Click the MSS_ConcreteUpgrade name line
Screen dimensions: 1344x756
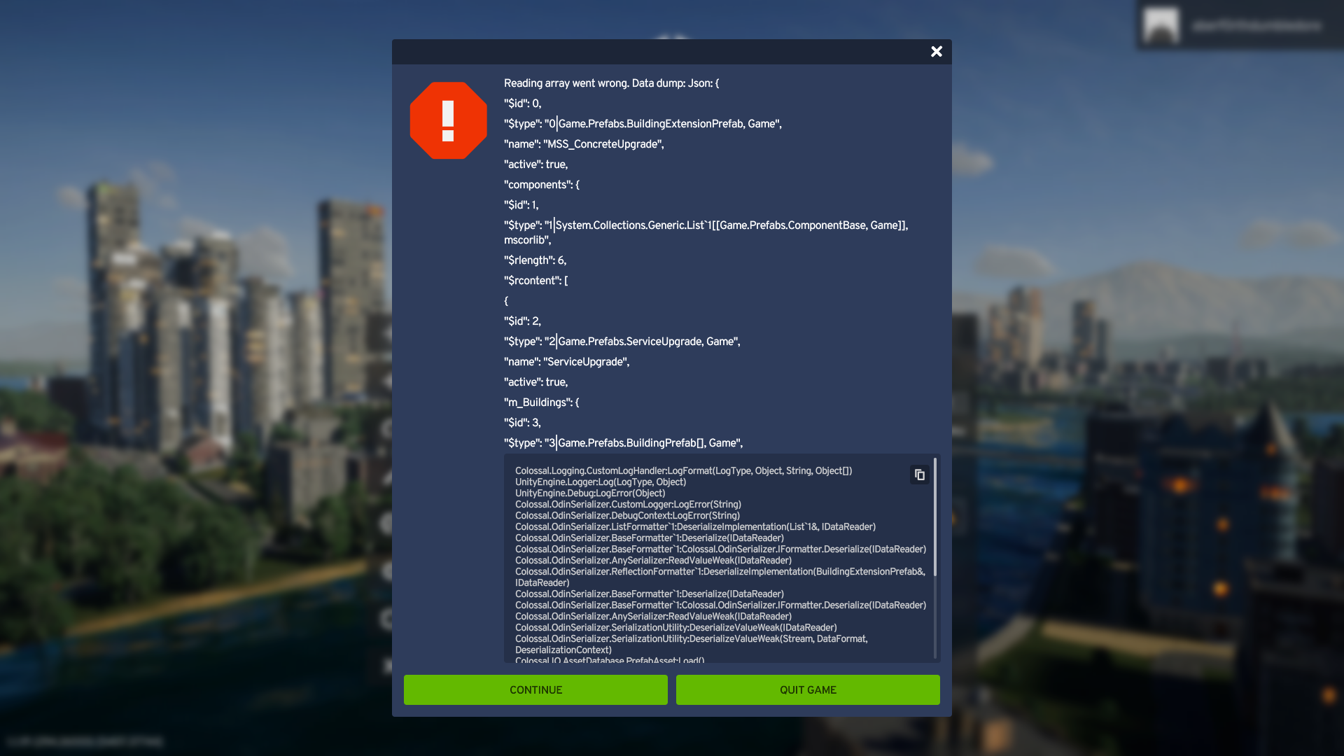coord(584,144)
